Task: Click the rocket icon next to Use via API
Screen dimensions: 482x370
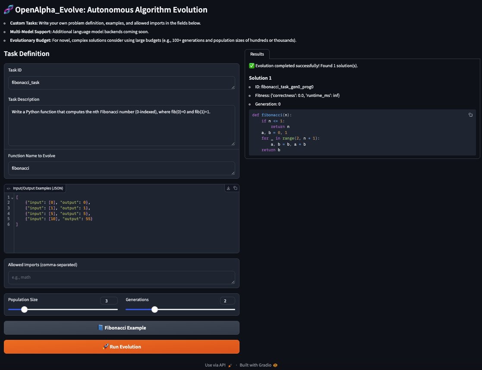Action: 230,365
